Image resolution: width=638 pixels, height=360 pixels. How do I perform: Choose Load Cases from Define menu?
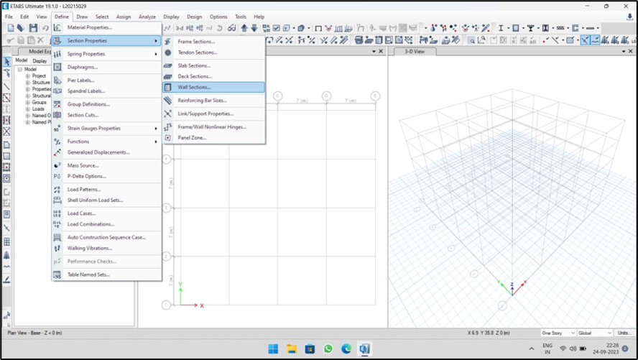point(106,213)
